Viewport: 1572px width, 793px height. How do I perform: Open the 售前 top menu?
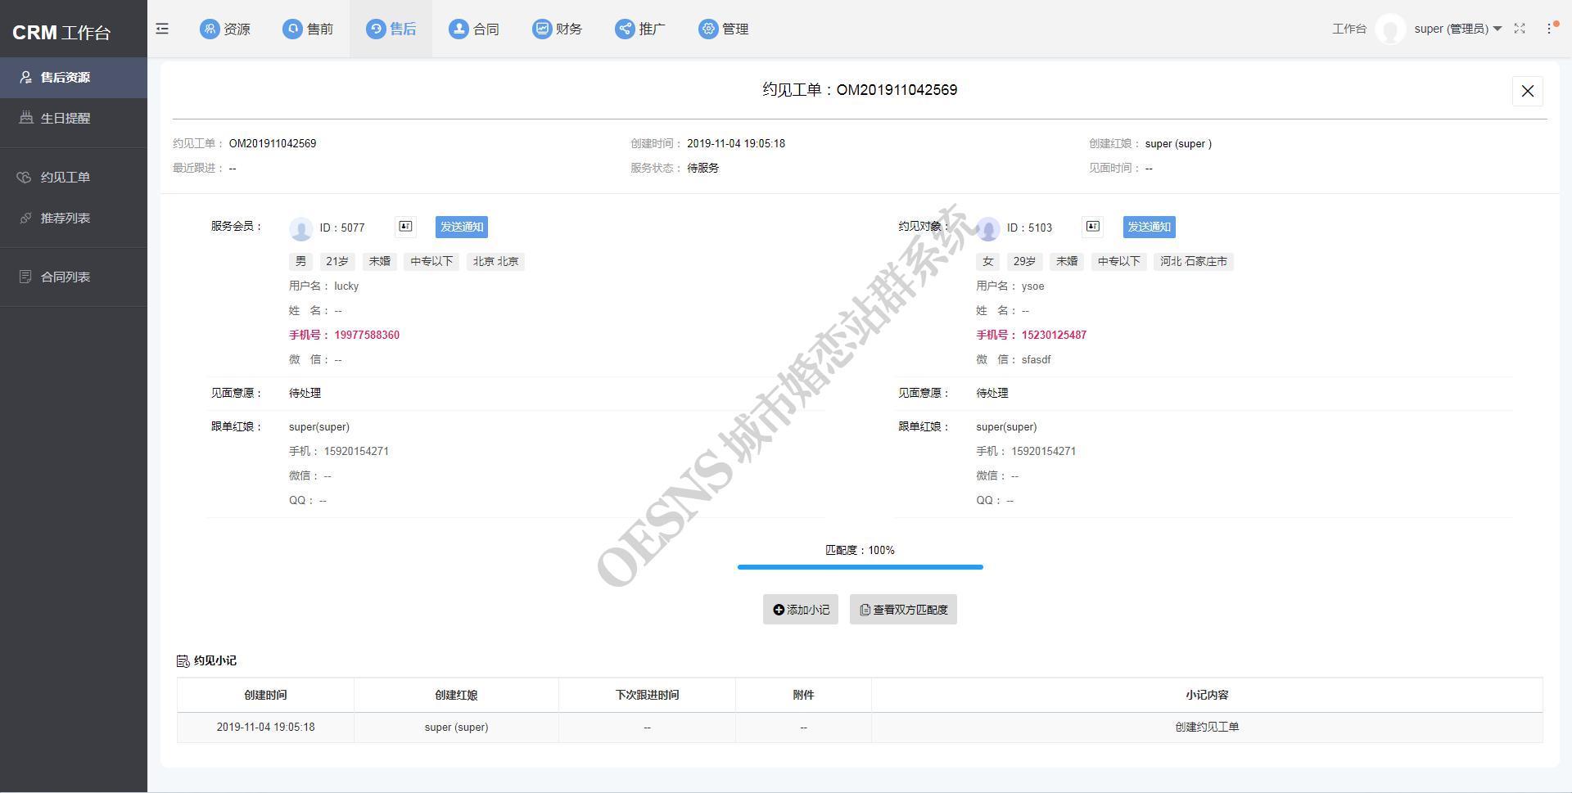pos(308,29)
